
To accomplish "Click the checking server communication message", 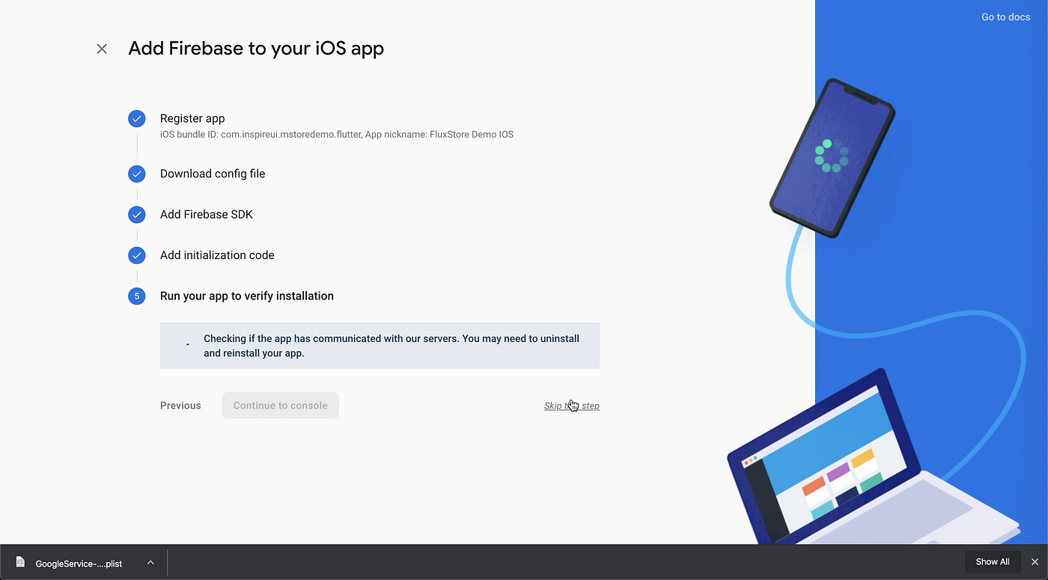I will 380,346.
